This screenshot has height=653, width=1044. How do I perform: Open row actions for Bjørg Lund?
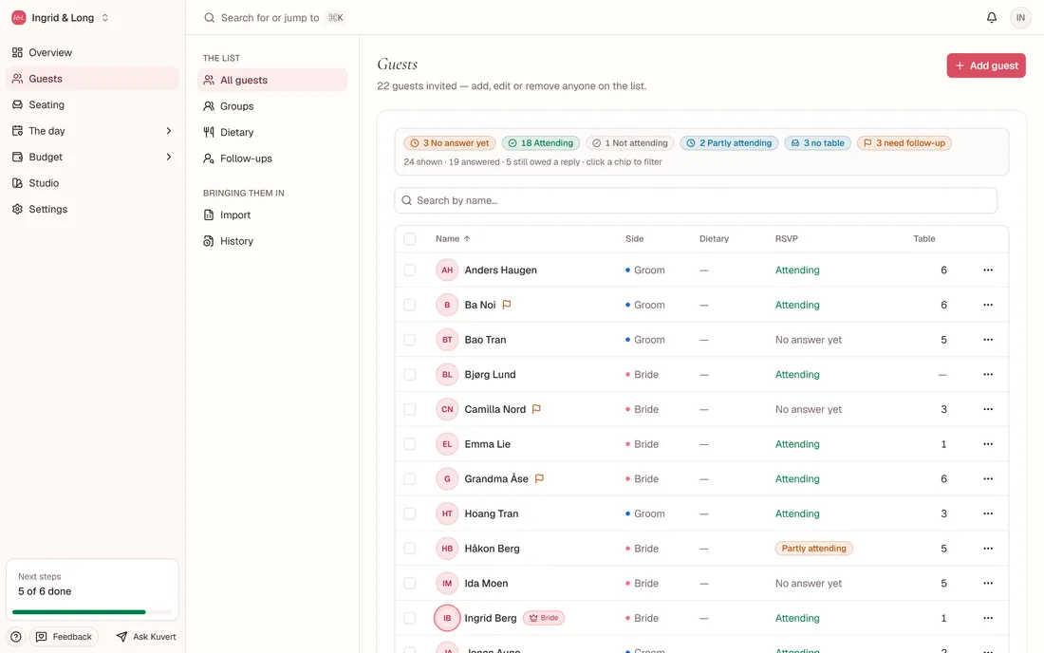click(x=987, y=375)
